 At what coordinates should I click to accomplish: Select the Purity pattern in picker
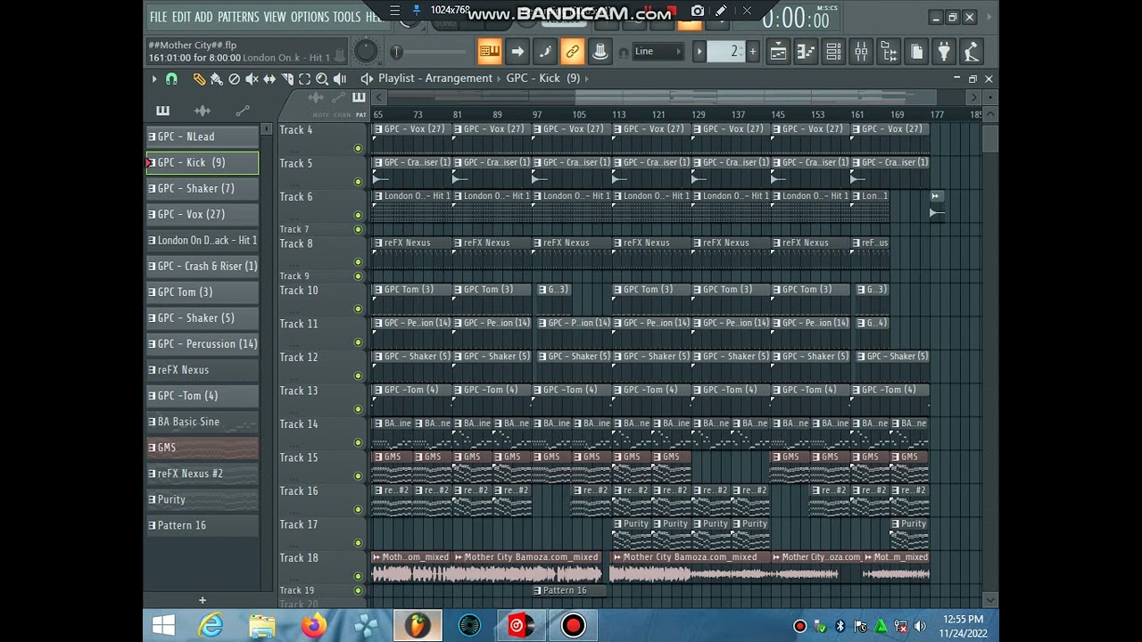click(x=203, y=499)
